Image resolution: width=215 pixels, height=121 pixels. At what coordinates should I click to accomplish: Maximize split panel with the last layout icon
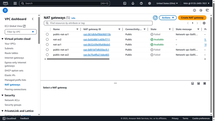click(205, 83)
